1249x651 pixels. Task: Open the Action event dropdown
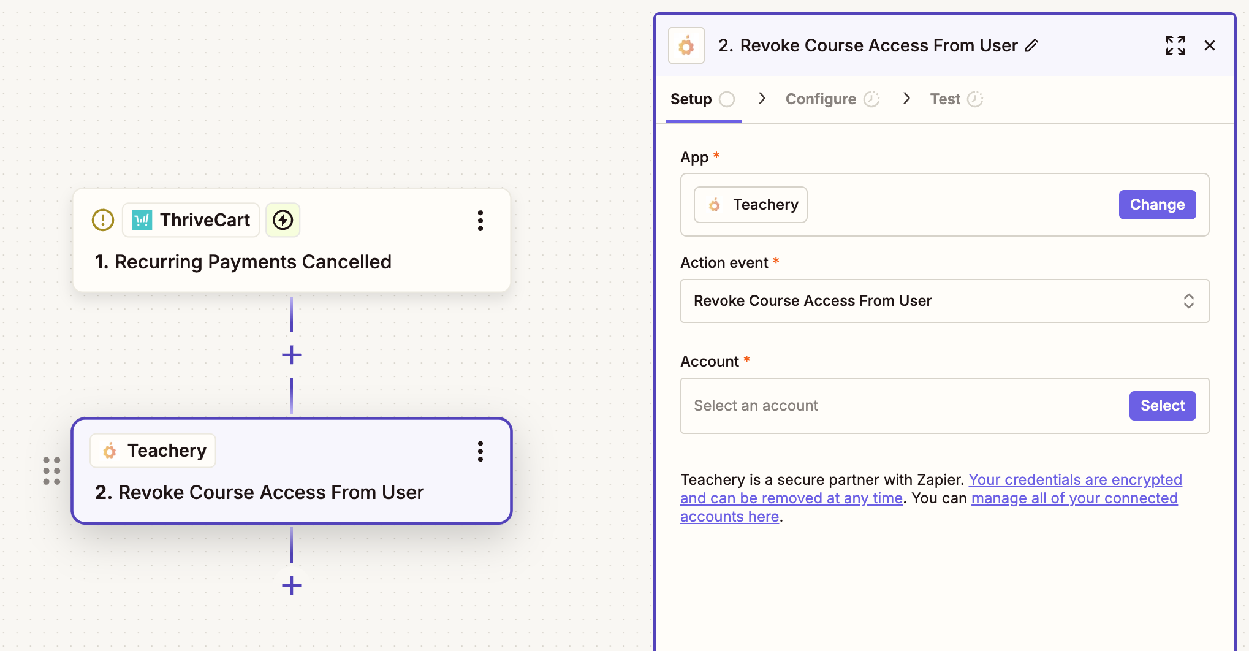(x=944, y=301)
